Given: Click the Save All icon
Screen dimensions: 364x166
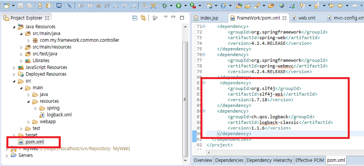Looking at the screenshot, I should (29, 6).
